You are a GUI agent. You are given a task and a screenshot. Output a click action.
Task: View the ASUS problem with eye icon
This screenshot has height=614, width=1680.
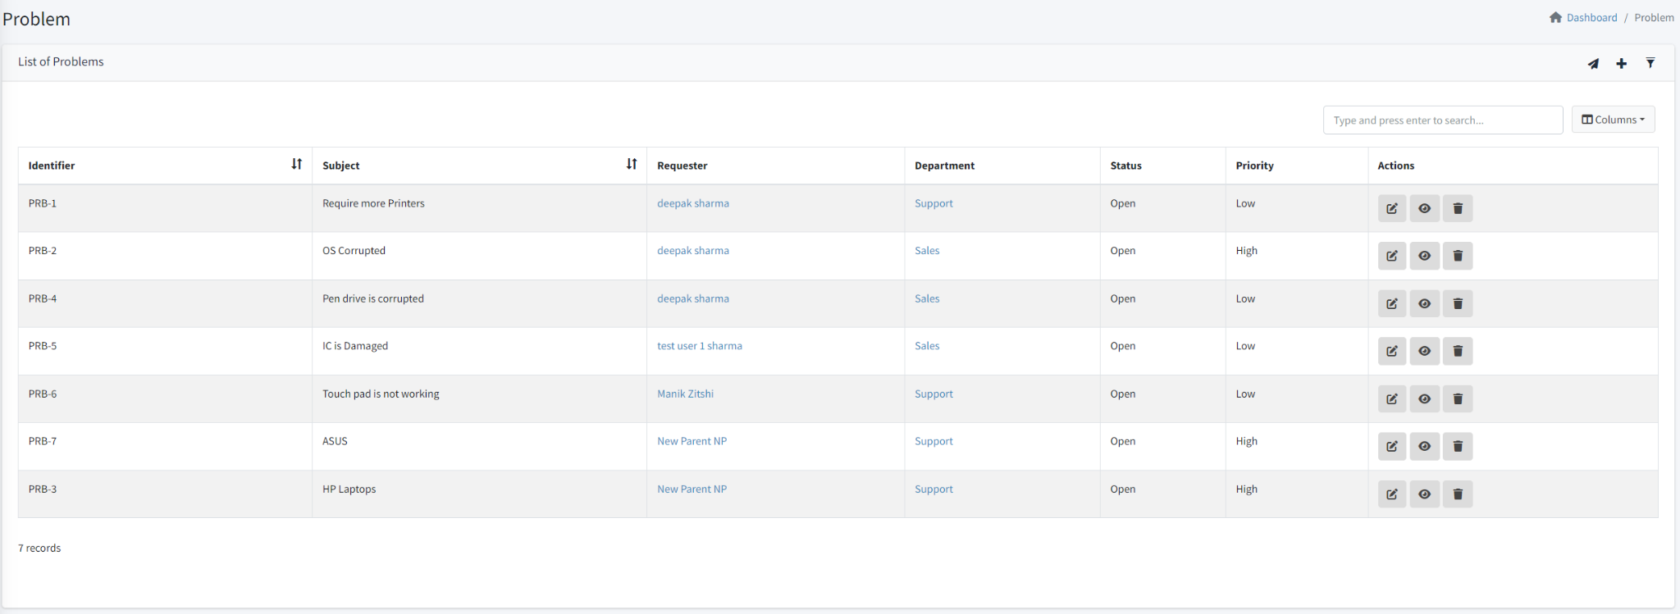point(1425,446)
